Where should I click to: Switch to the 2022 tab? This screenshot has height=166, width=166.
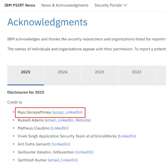click(x=137, y=75)
